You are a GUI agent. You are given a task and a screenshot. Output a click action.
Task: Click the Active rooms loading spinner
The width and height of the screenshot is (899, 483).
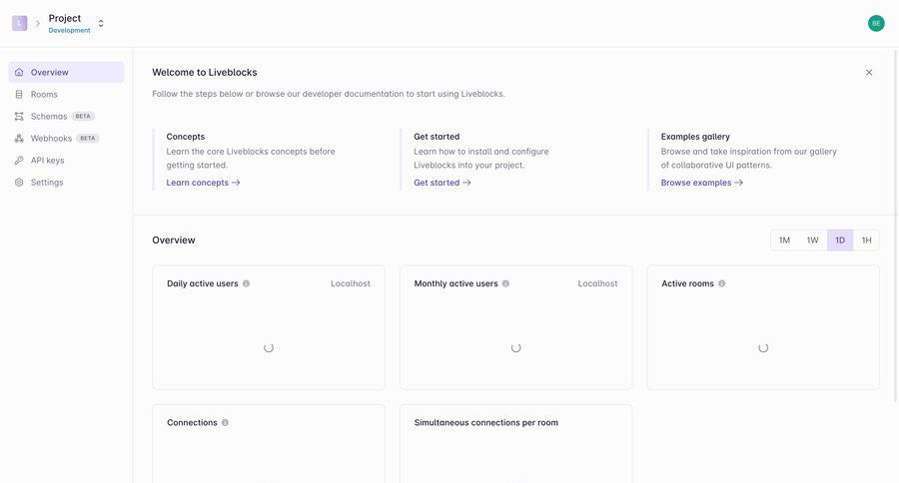(763, 348)
